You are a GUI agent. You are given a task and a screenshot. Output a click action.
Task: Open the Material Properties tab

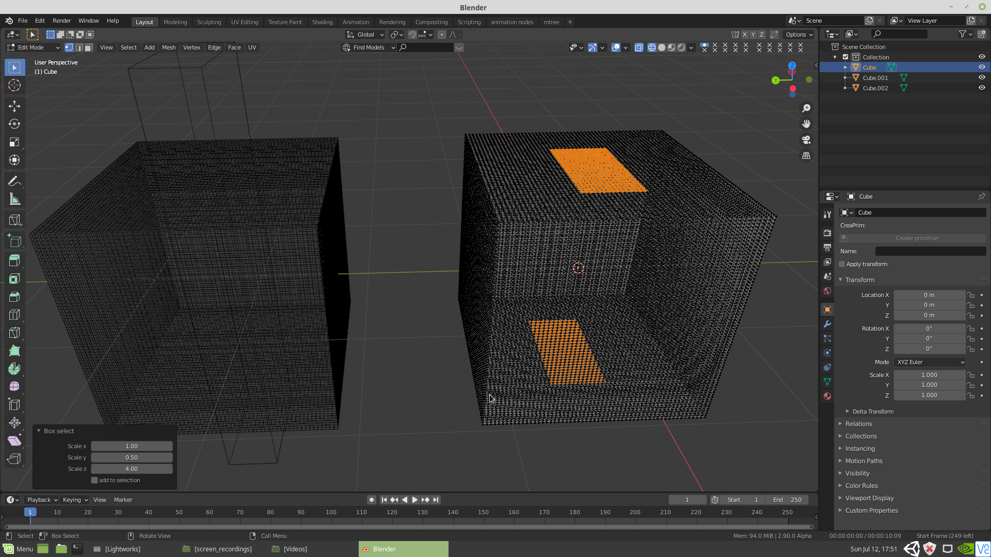click(x=827, y=396)
